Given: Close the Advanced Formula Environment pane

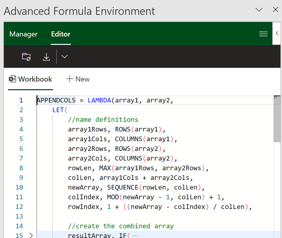Looking at the screenshot, I should coord(276,10).
